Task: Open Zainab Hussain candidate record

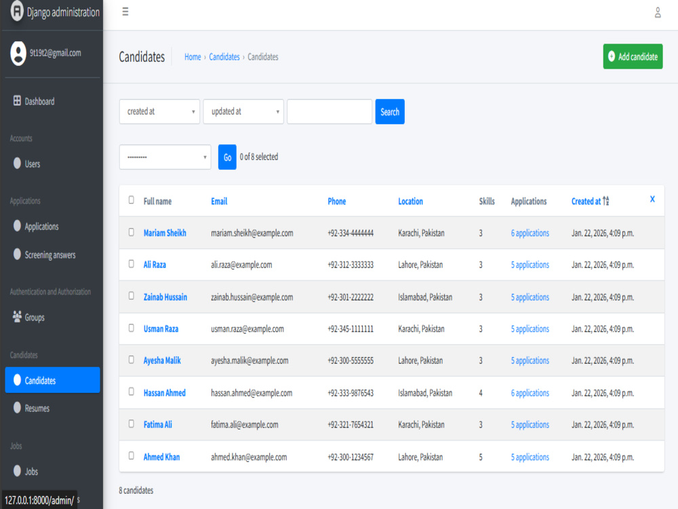Action: (x=165, y=297)
